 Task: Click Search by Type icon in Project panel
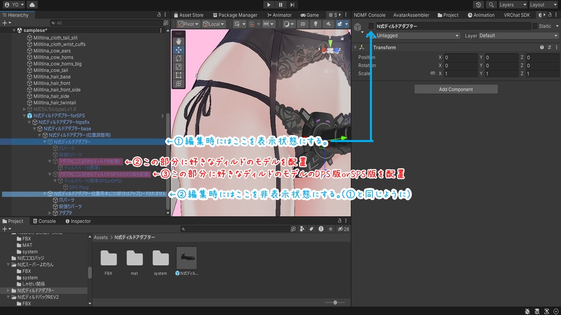point(302,229)
